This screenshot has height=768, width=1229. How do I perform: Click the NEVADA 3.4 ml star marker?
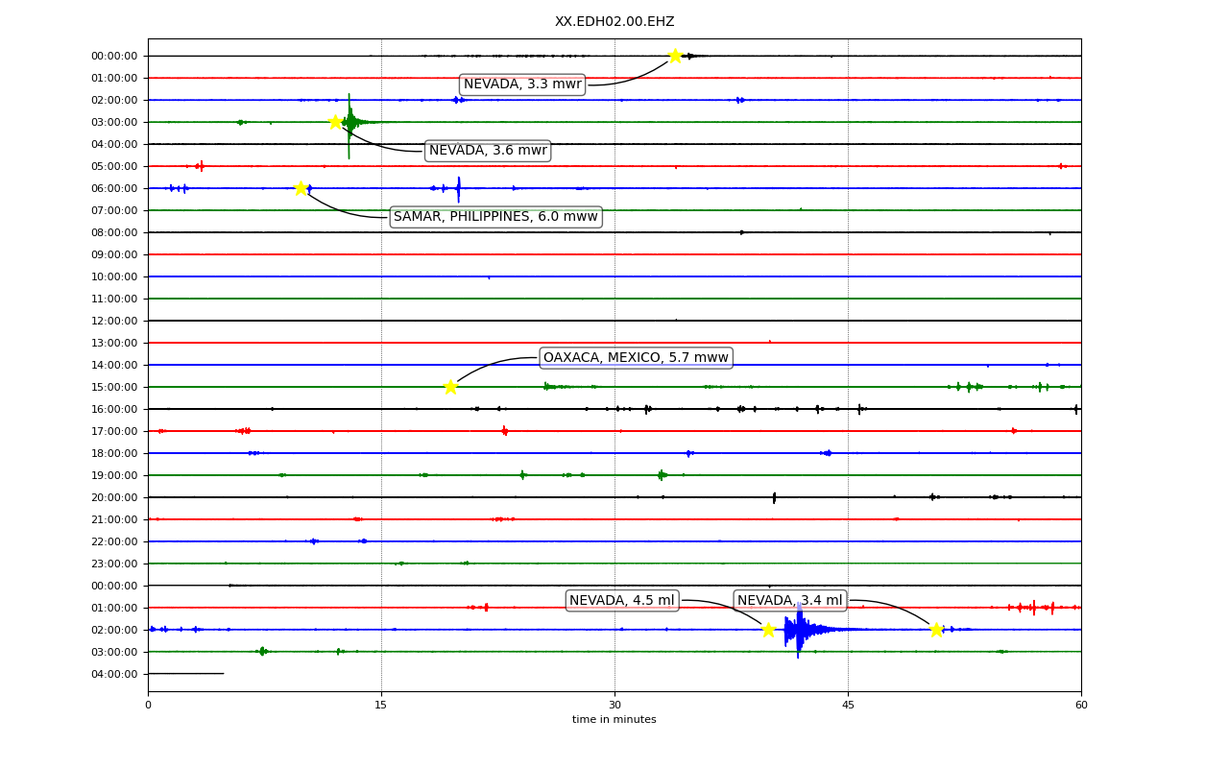point(936,630)
